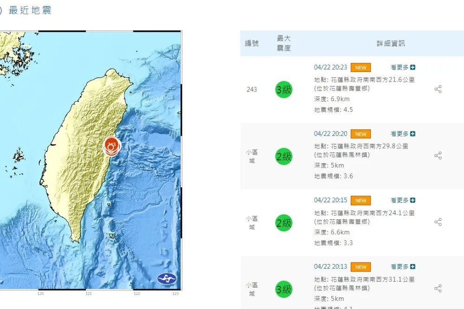Viewport: 464px width, 309px height.
Task: Click the NEW tag on the 20:15 entry
Action: point(361,200)
